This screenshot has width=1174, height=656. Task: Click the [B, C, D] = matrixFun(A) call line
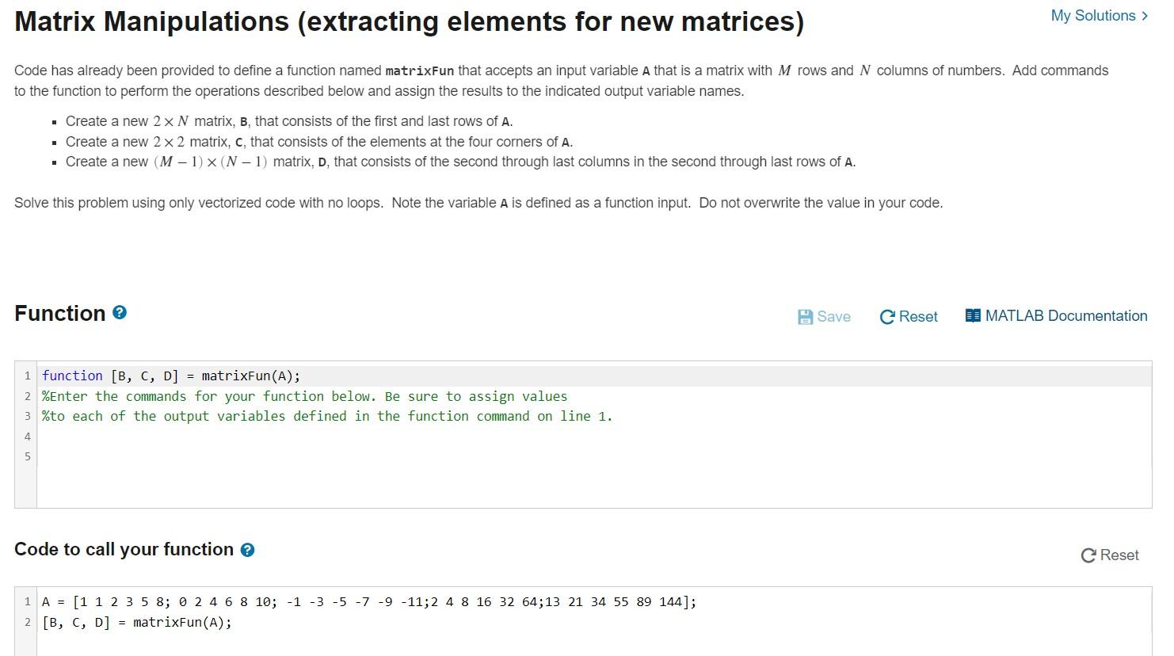136,622
